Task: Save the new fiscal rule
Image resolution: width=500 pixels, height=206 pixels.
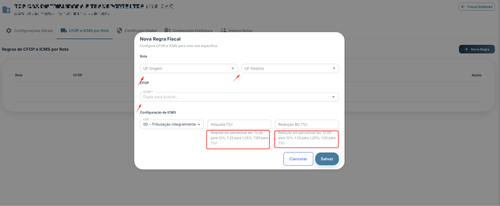Action: pos(327,159)
